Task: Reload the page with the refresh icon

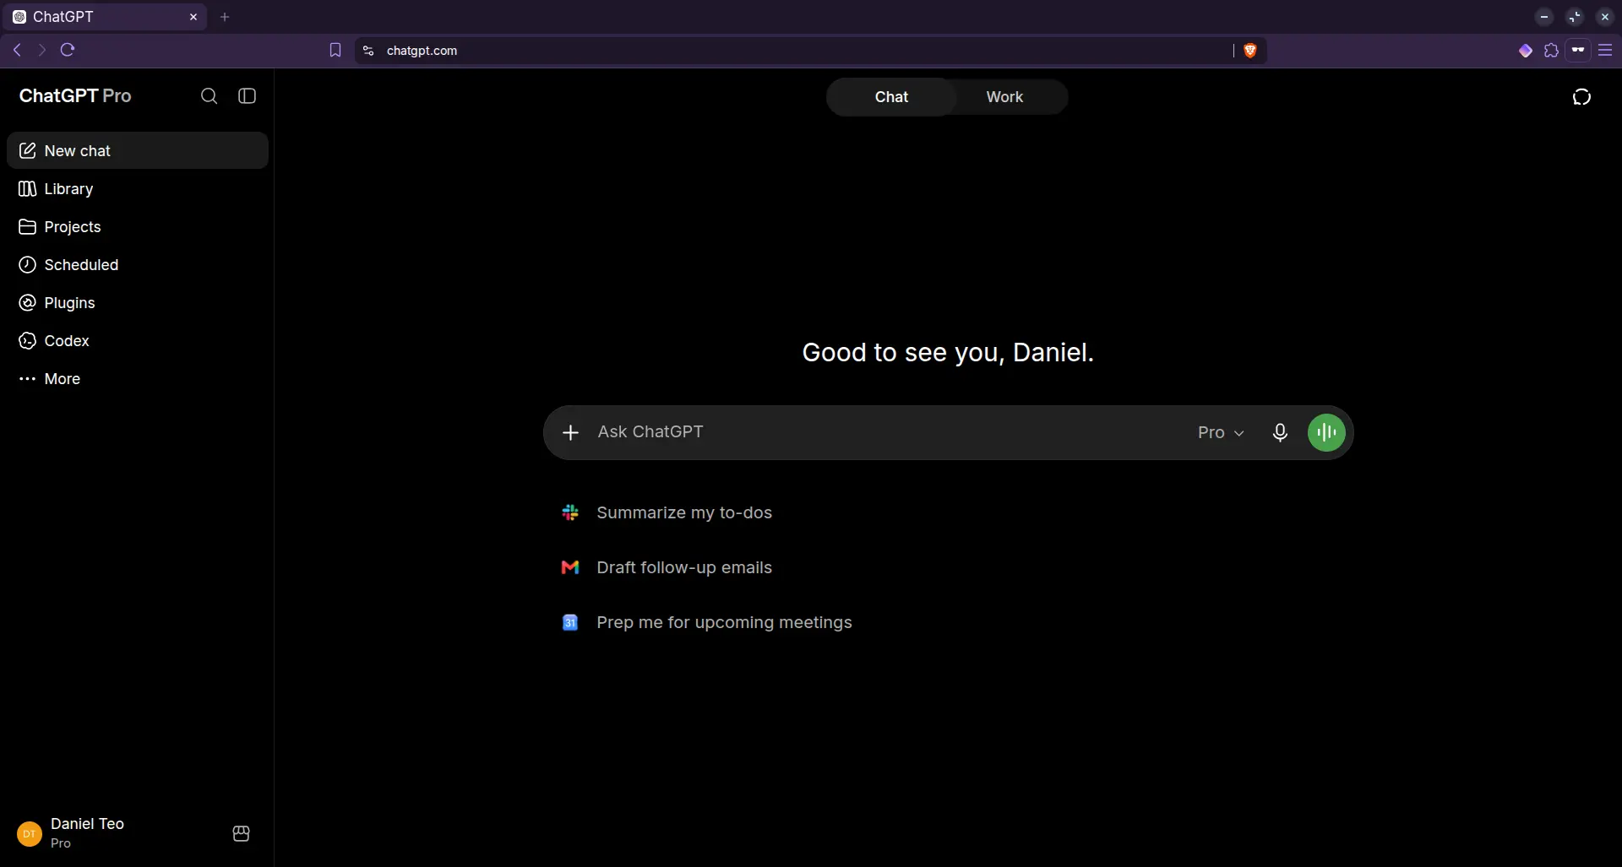Action: click(x=68, y=50)
